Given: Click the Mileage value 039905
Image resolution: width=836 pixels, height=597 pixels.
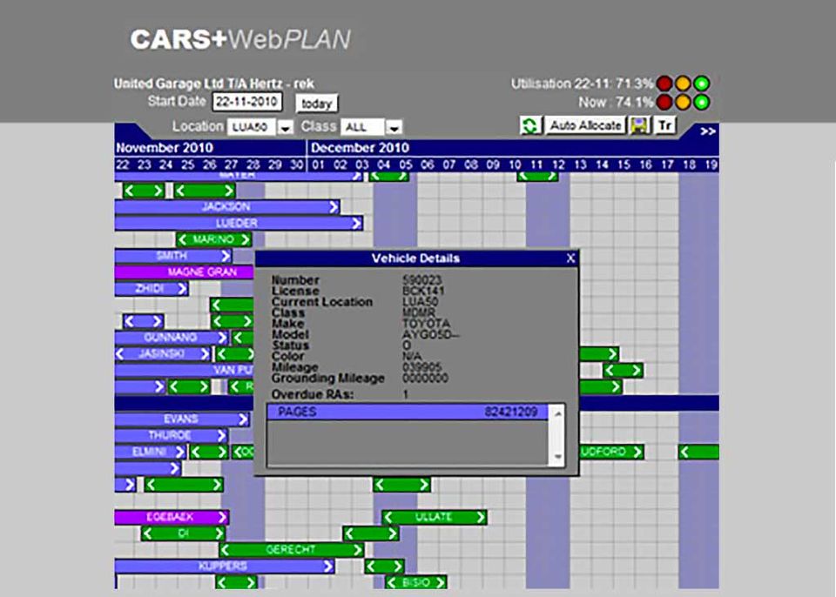Looking at the screenshot, I should click(x=421, y=367).
